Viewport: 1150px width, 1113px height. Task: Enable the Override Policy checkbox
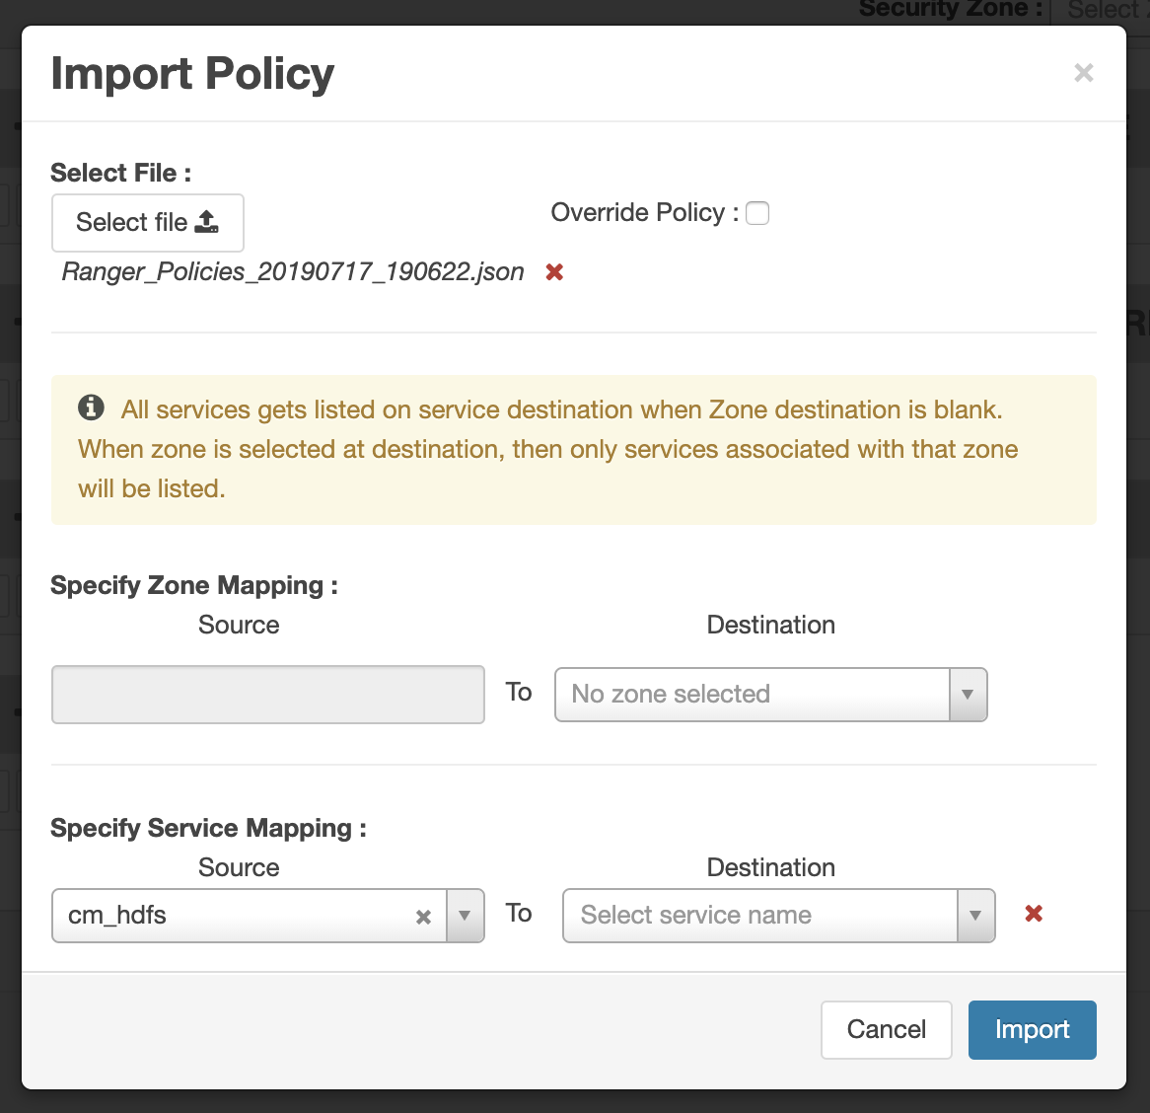(757, 213)
